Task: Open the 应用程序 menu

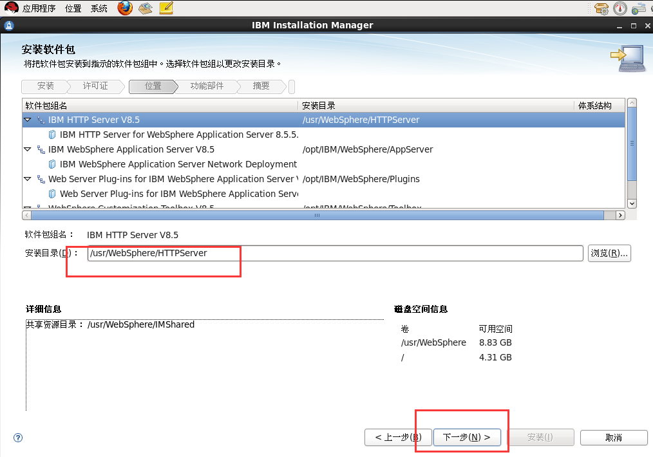Action: (38, 8)
